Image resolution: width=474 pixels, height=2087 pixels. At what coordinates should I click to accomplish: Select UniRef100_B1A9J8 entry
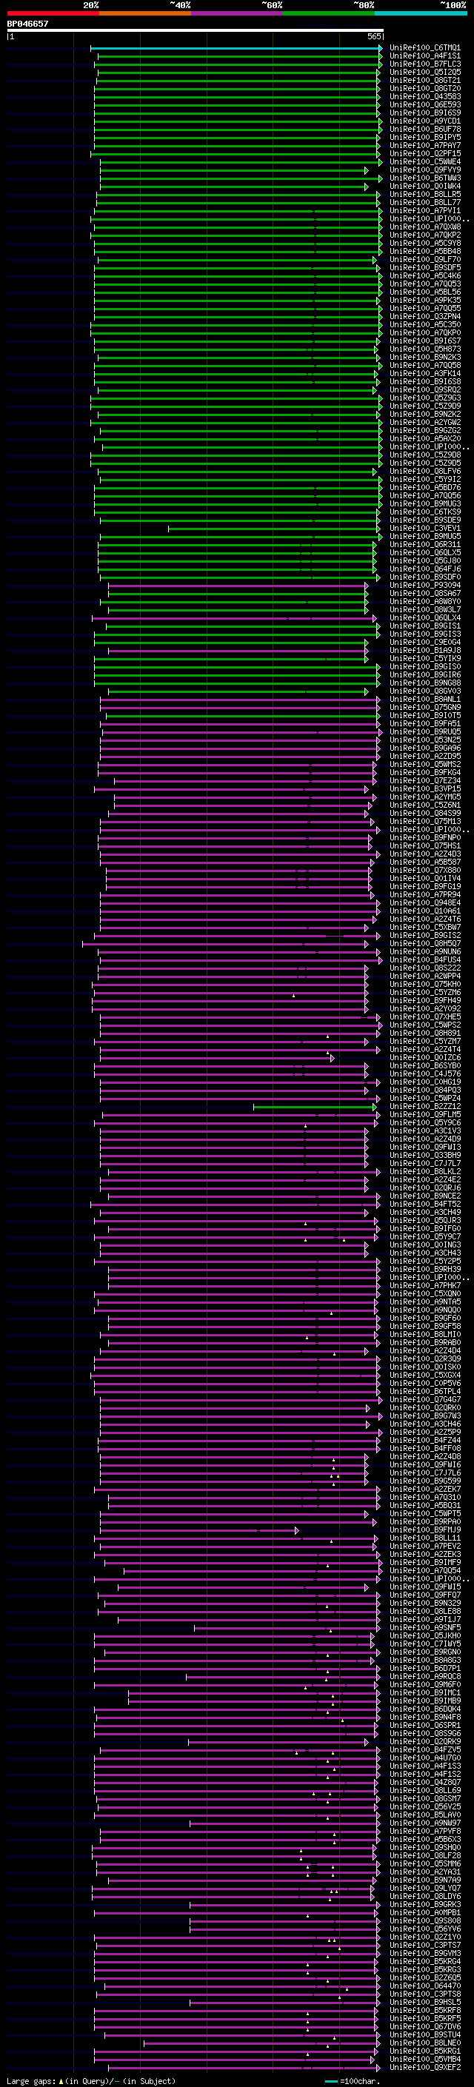tap(425, 651)
